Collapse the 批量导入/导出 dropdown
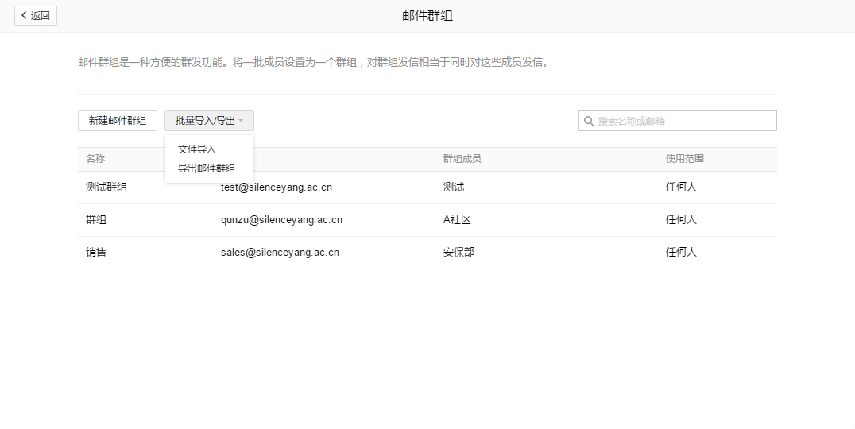855x429 pixels. pos(209,121)
